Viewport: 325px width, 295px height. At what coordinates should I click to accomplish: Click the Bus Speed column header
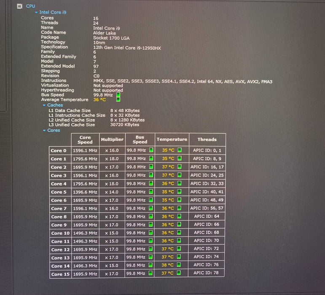pyautogui.click(x=140, y=139)
